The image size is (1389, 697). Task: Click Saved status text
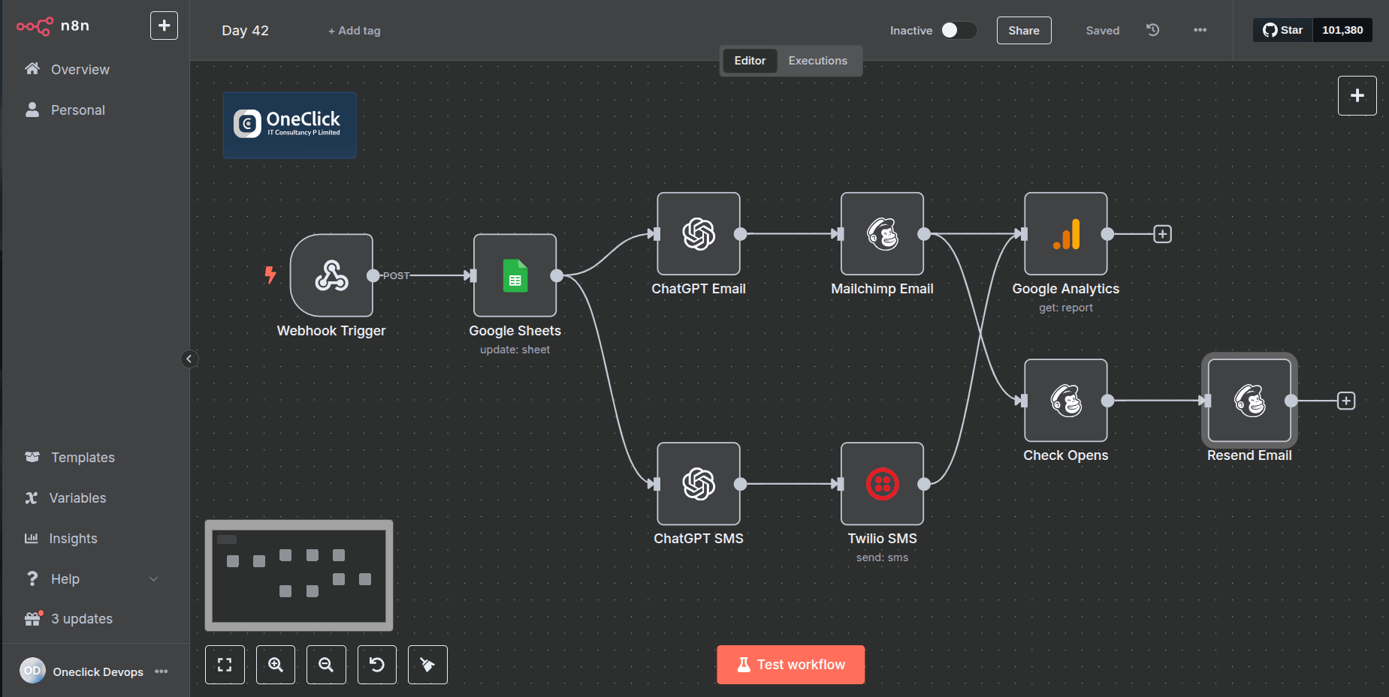[1102, 31]
